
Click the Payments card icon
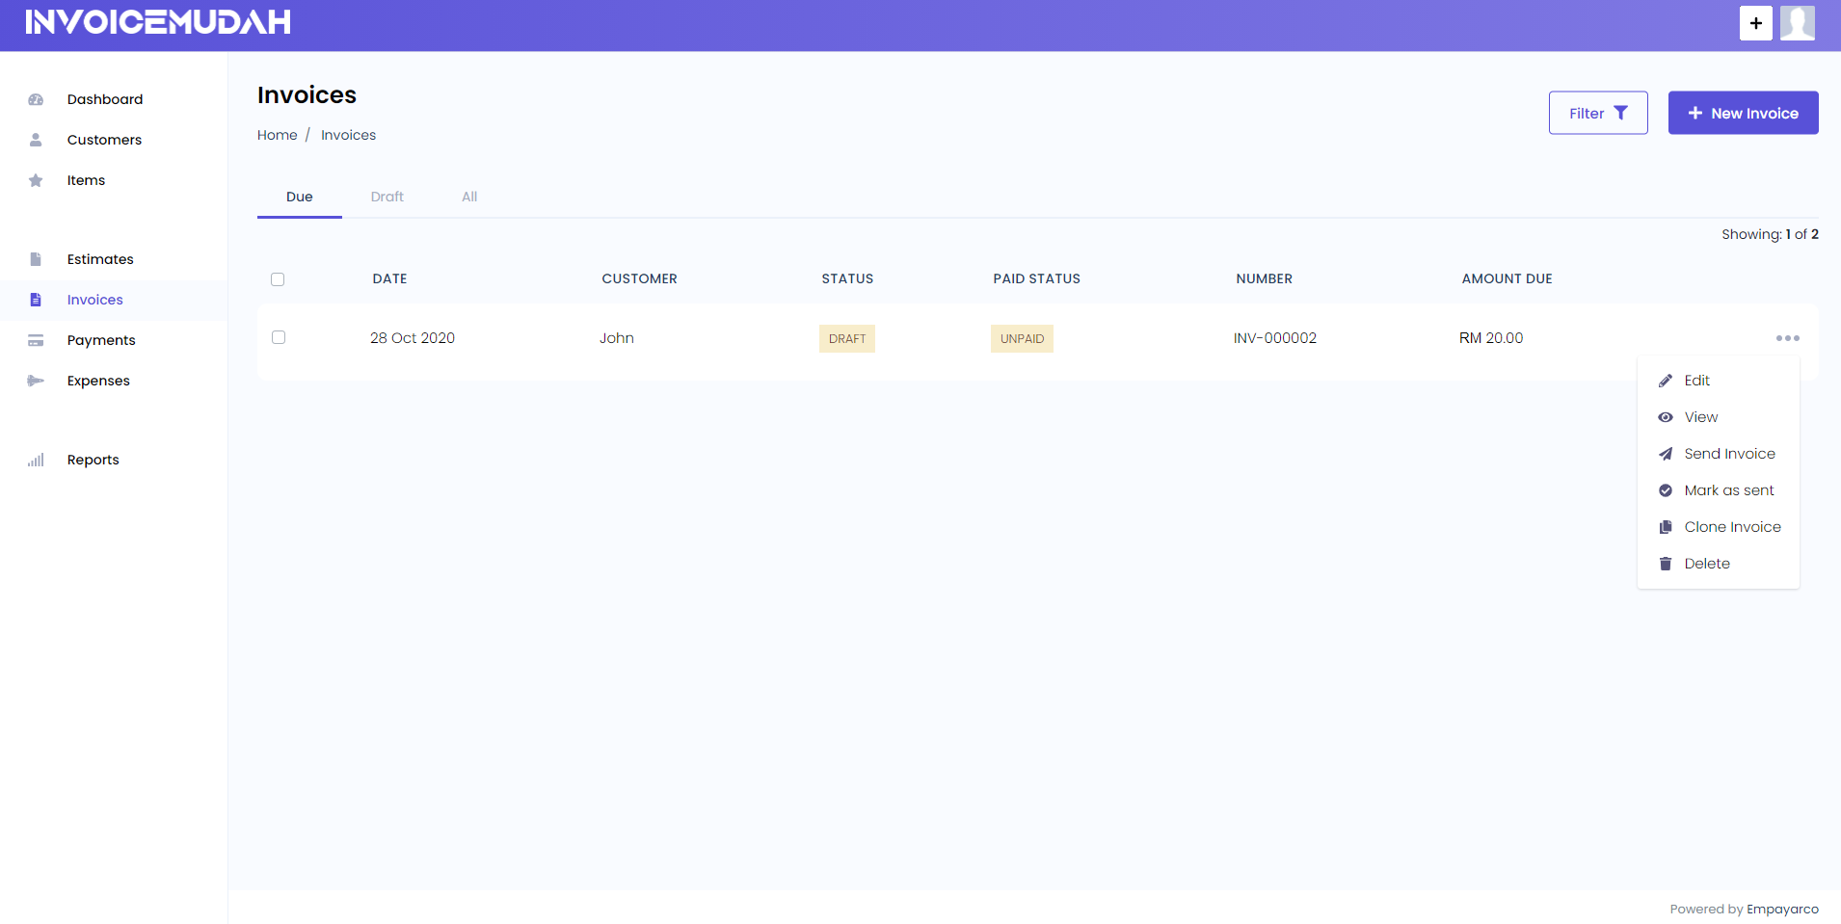point(36,340)
